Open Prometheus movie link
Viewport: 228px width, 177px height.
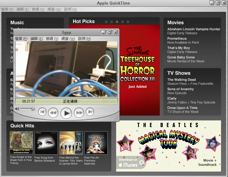point(177,39)
